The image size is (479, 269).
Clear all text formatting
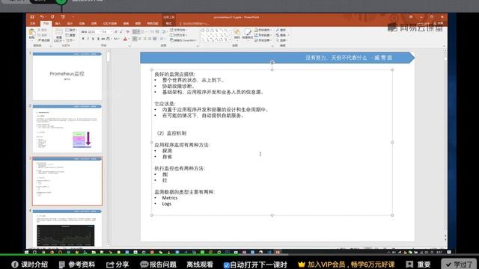128,31
